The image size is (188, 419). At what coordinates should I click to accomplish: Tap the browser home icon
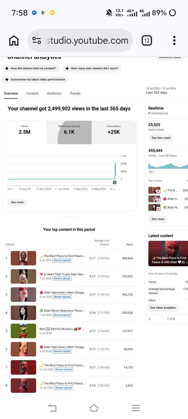click(x=14, y=41)
